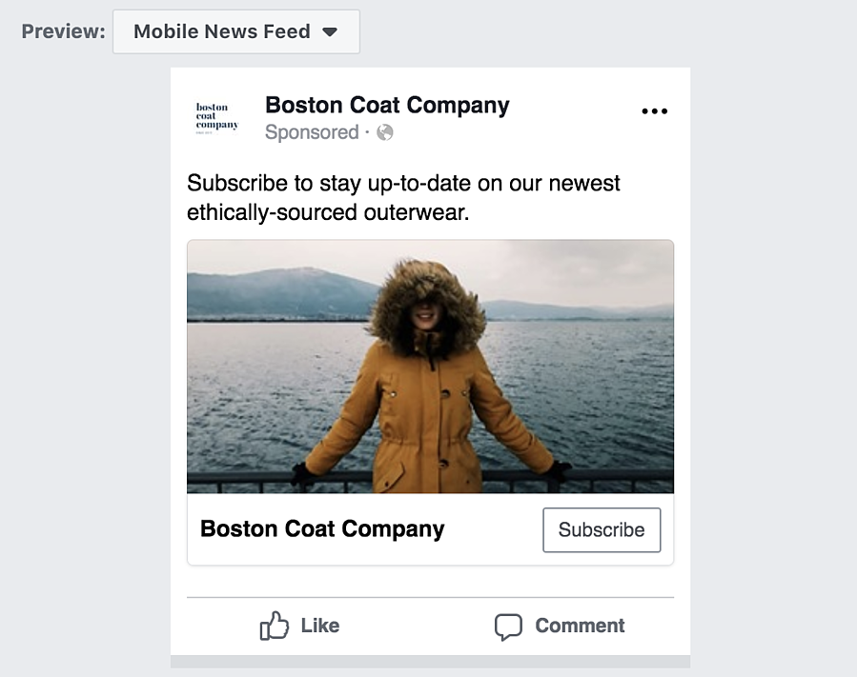
Task: Click the Like text label
Action: point(320,626)
